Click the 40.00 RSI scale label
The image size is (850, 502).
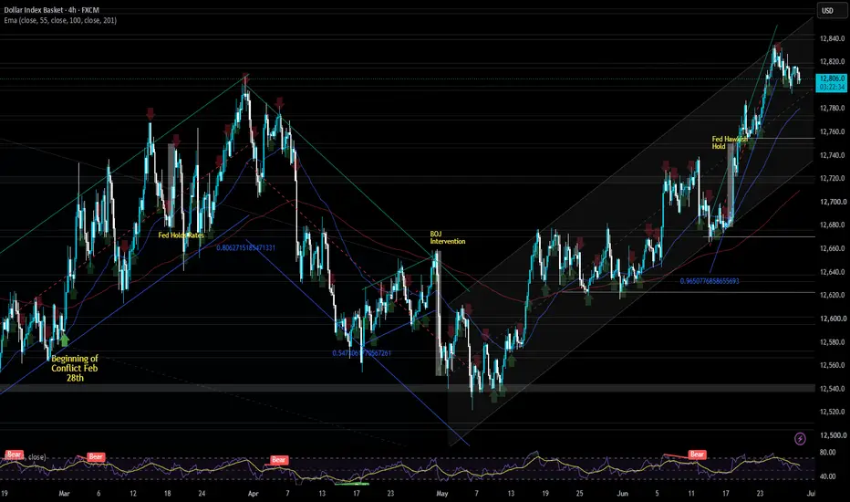pyautogui.click(x=827, y=476)
